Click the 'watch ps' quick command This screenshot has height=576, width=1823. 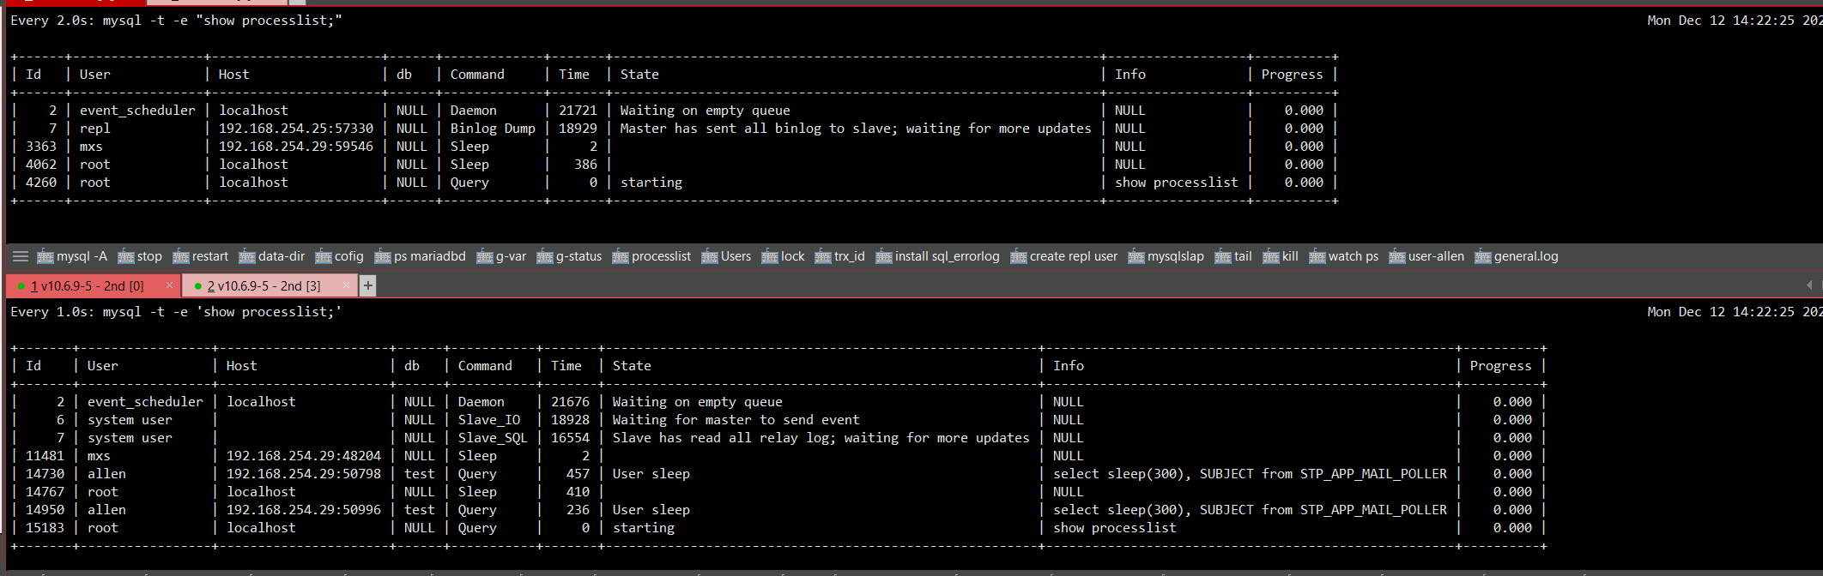1343,256
